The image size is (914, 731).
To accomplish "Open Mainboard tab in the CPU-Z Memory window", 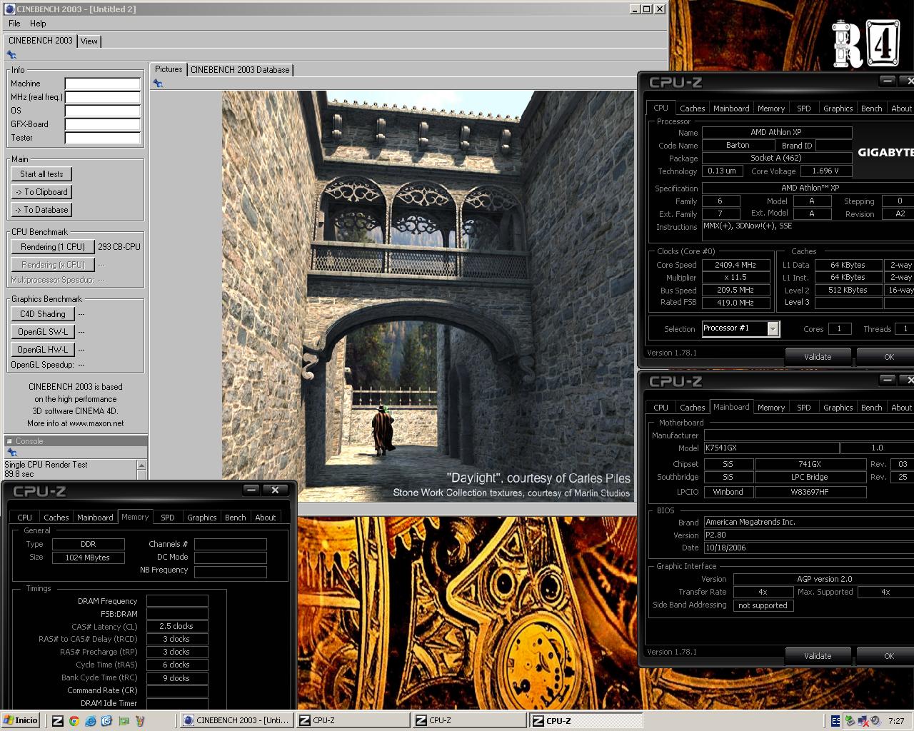I will pyautogui.click(x=95, y=518).
